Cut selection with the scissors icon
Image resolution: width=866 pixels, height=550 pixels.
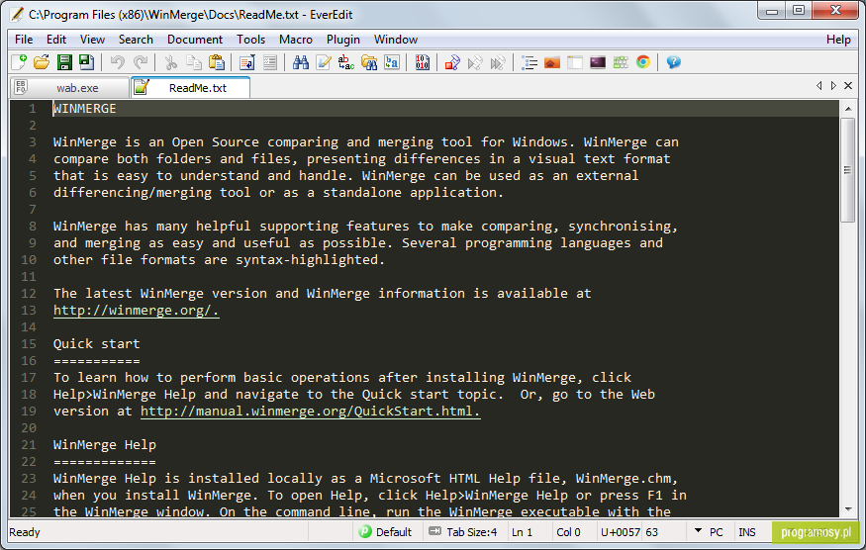pyautogui.click(x=170, y=62)
